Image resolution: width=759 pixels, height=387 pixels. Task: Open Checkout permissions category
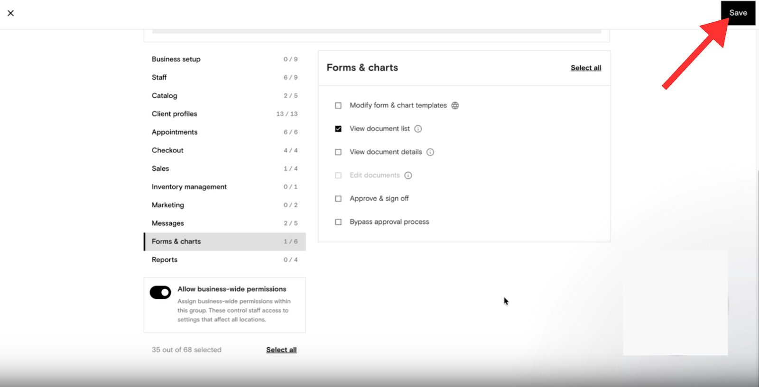point(225,150)
